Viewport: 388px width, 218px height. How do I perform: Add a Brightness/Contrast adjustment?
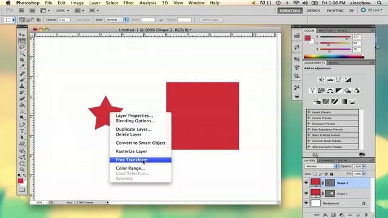[321, 80]
